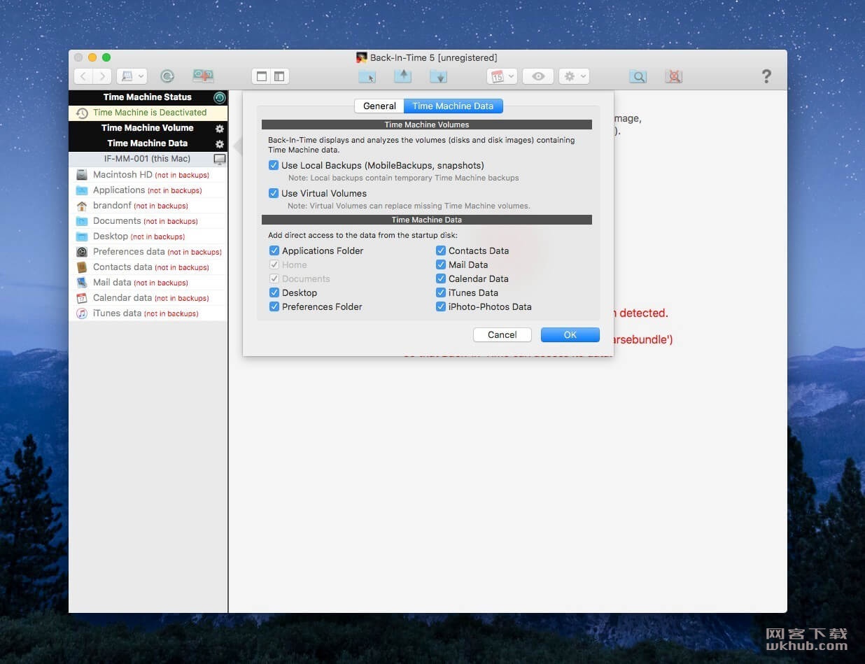Go forward with the right arrow toolbar button
The height and width of the screenshot is (664, 865).
tap(102, 76)
